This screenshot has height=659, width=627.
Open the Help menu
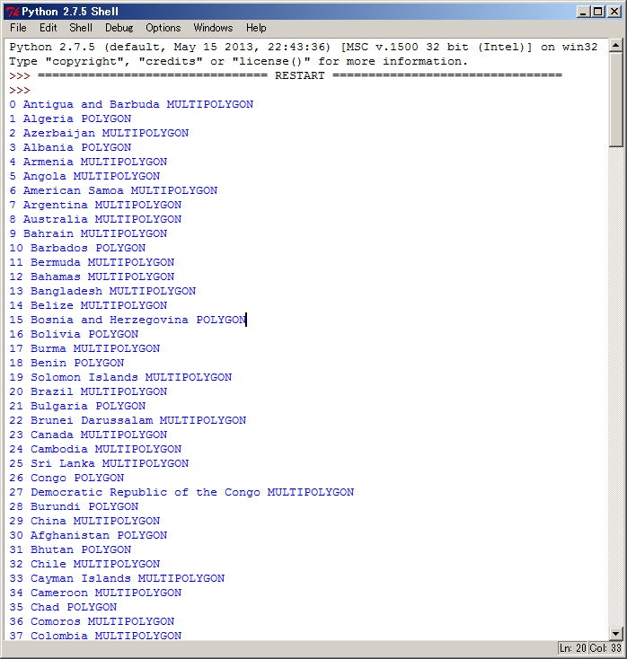point(256,28)
